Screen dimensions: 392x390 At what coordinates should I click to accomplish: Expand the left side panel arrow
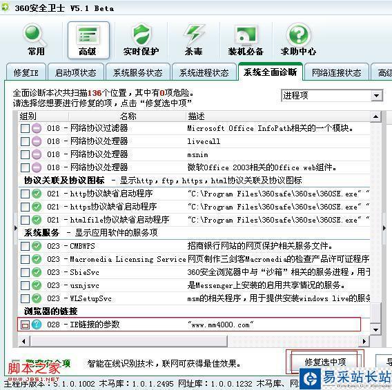[x=16, y=228]
